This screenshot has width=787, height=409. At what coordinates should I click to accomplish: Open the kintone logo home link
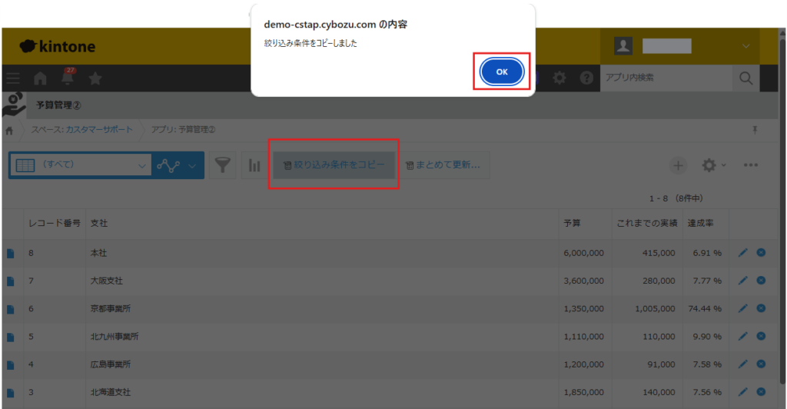tap(57, 47)
